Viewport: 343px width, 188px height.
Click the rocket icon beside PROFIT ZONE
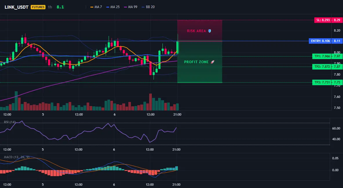[x=212, y=62]
